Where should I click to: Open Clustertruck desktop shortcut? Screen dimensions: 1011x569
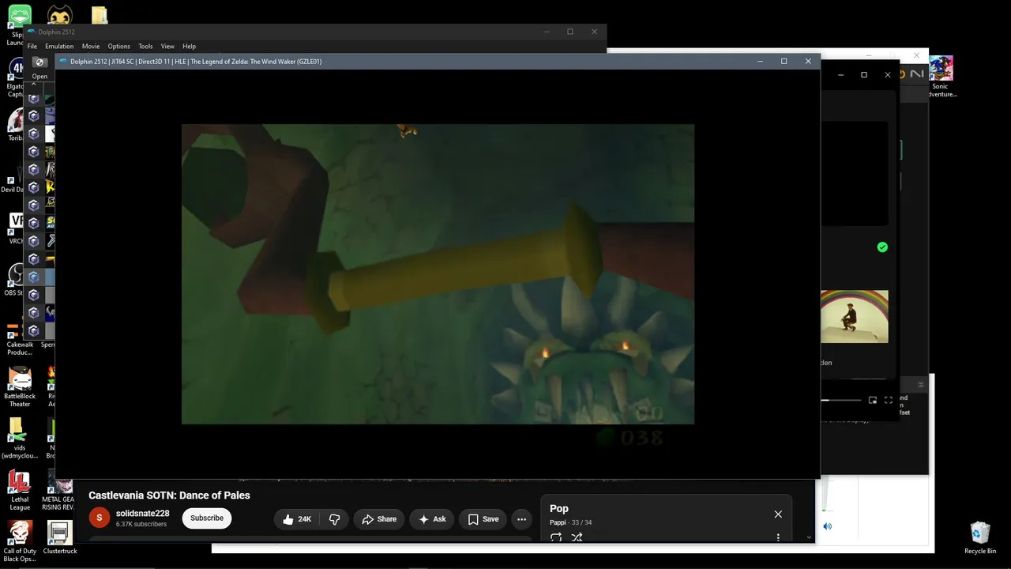coord(60,538)
